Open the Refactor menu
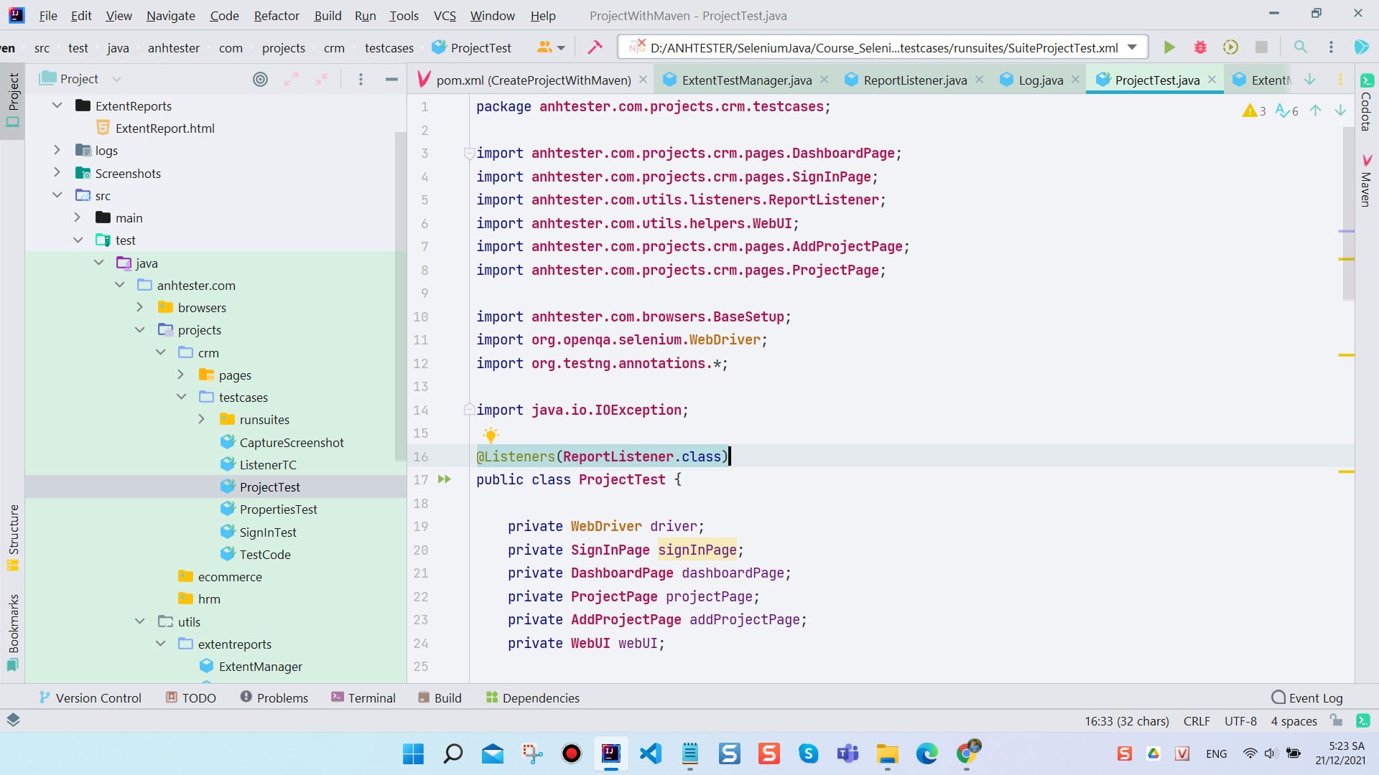 [277, 15]
